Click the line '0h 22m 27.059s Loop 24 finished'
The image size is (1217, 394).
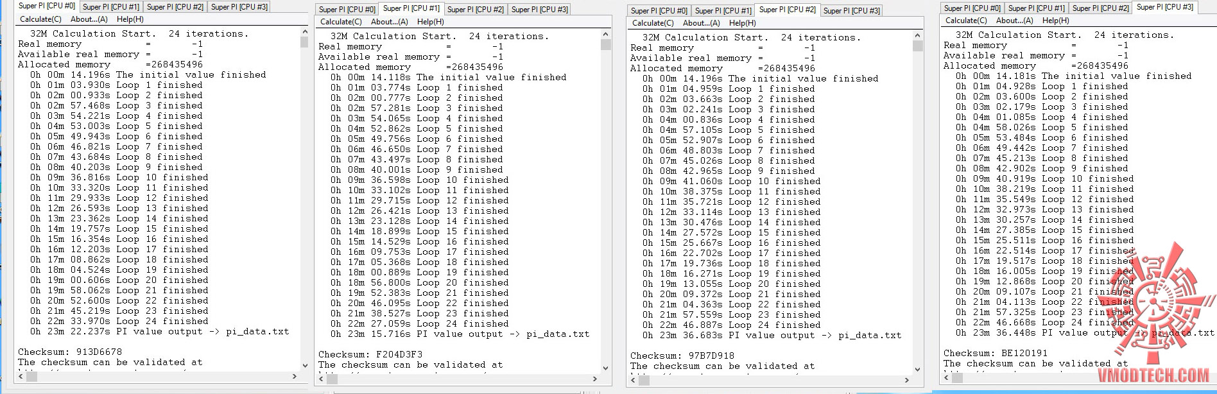tap(419, 324)
